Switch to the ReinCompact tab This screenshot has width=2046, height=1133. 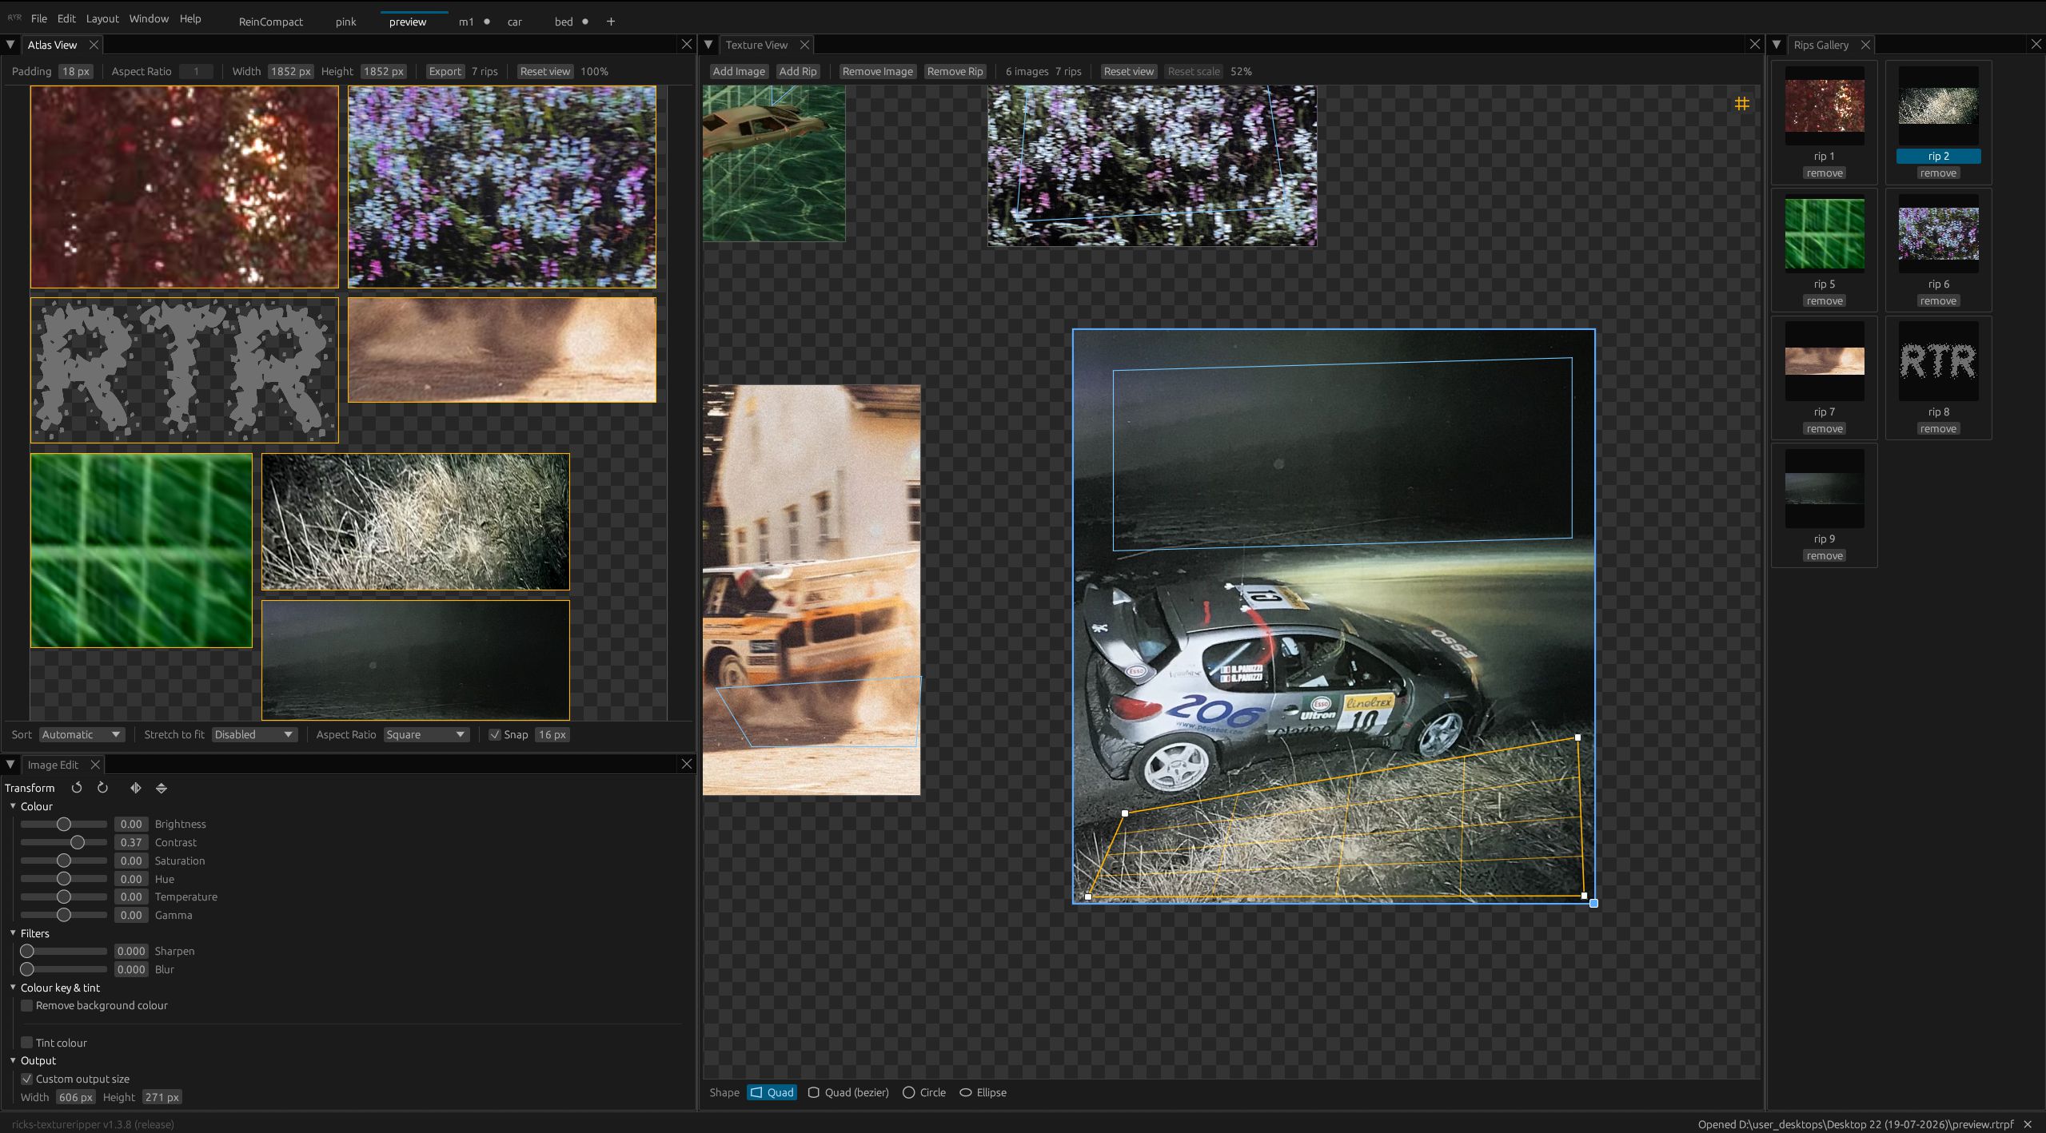point(271,22)
